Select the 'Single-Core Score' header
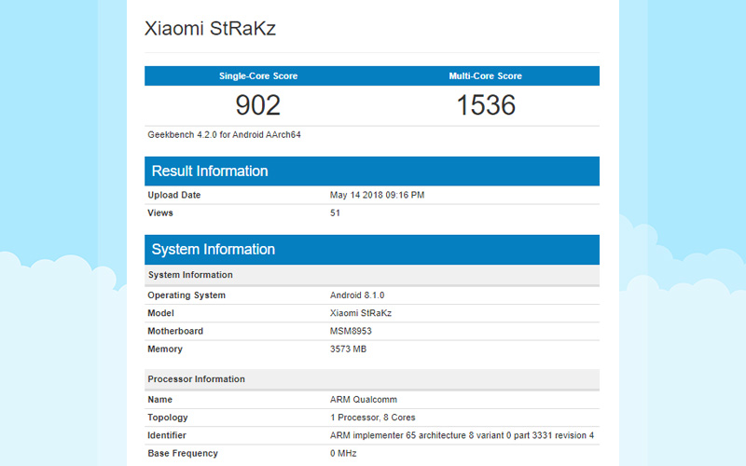Image resolution: width=746 pixels, height=466 pixels. point(258,76)
